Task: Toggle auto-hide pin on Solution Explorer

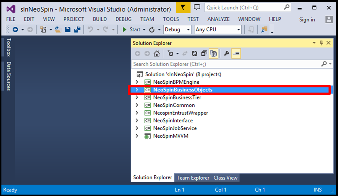Action: tap(321, 43)
